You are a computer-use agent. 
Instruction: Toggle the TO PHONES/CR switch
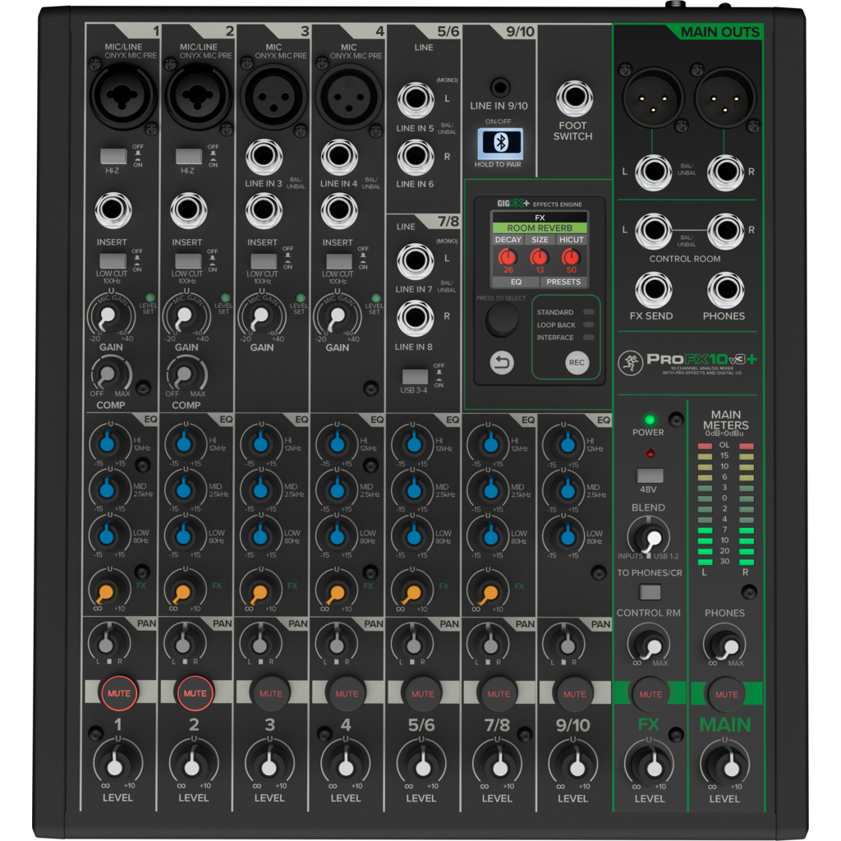coord(650,591)
